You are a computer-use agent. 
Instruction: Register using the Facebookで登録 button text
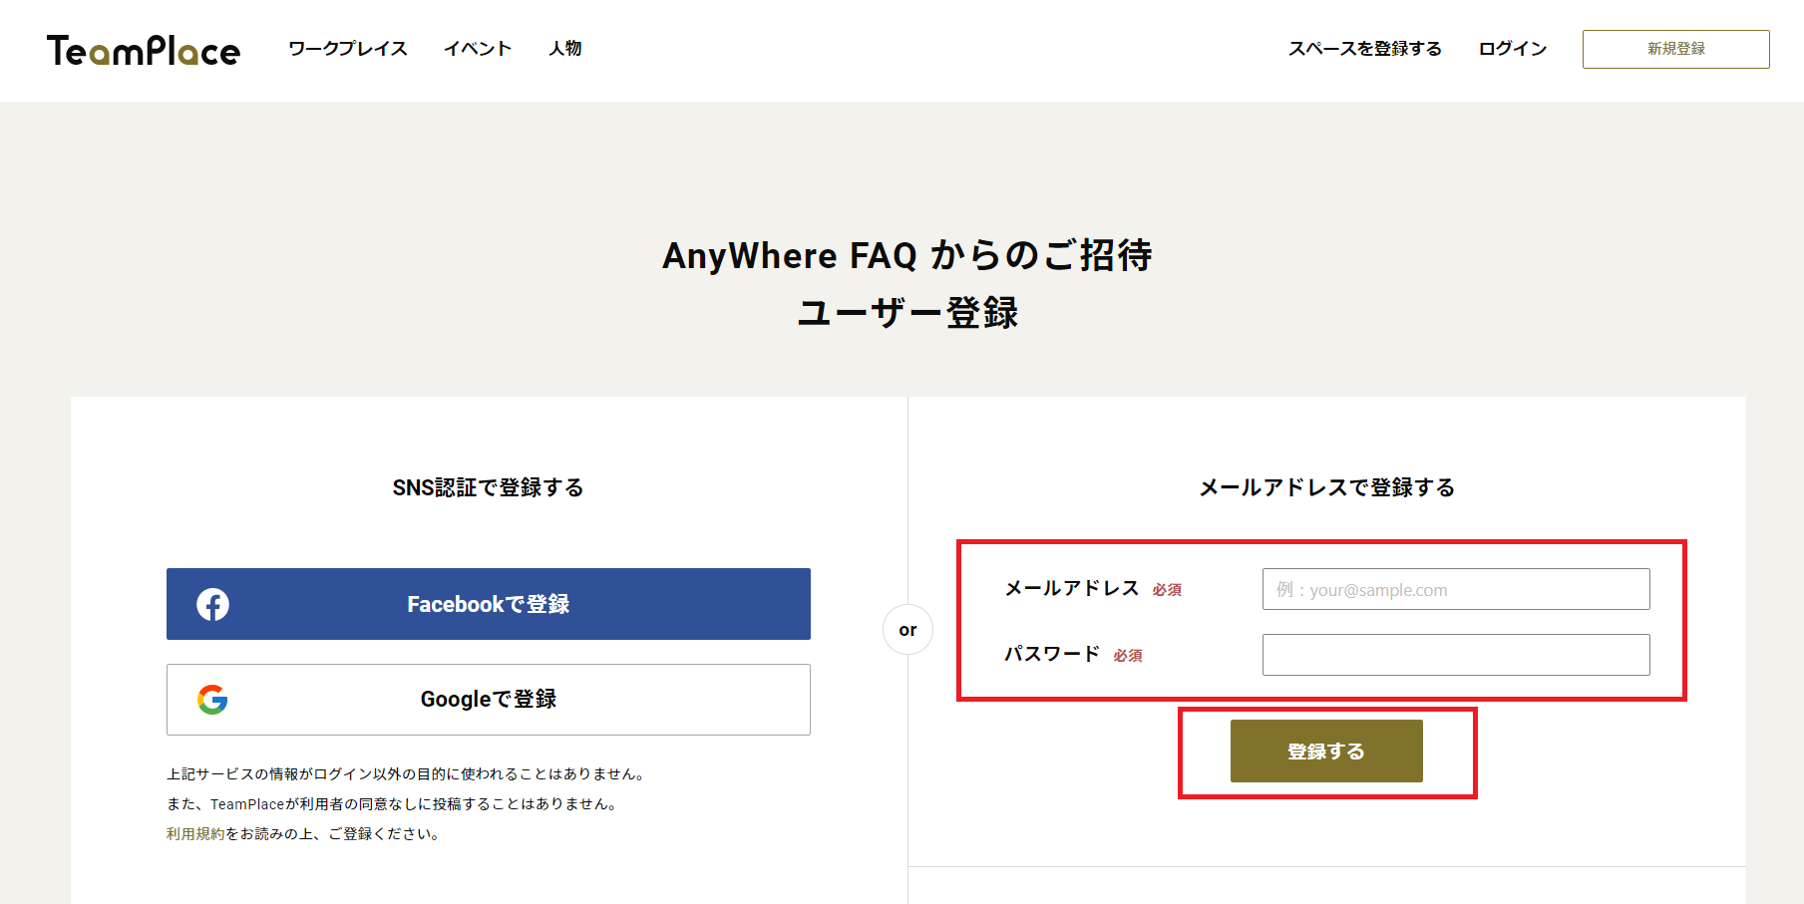[x=488, y=604]
